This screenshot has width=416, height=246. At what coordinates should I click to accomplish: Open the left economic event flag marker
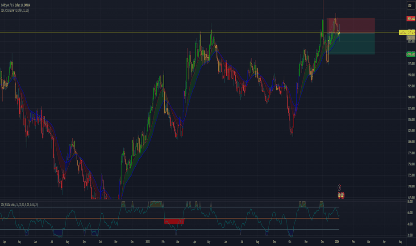click(339, 195)
